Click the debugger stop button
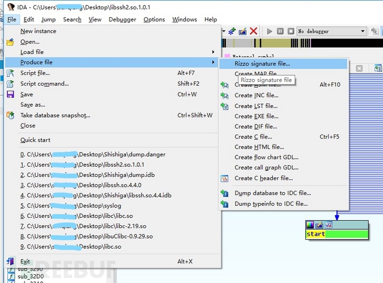 tap(291, 31)
